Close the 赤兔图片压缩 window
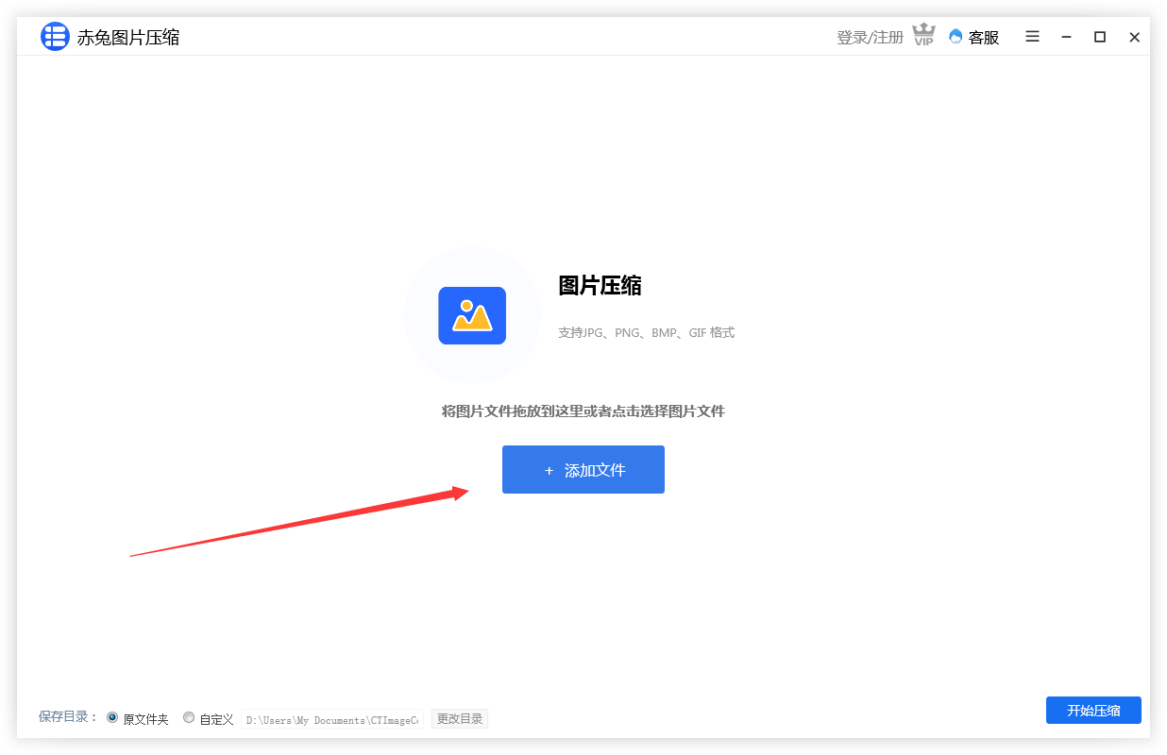 1135,37
